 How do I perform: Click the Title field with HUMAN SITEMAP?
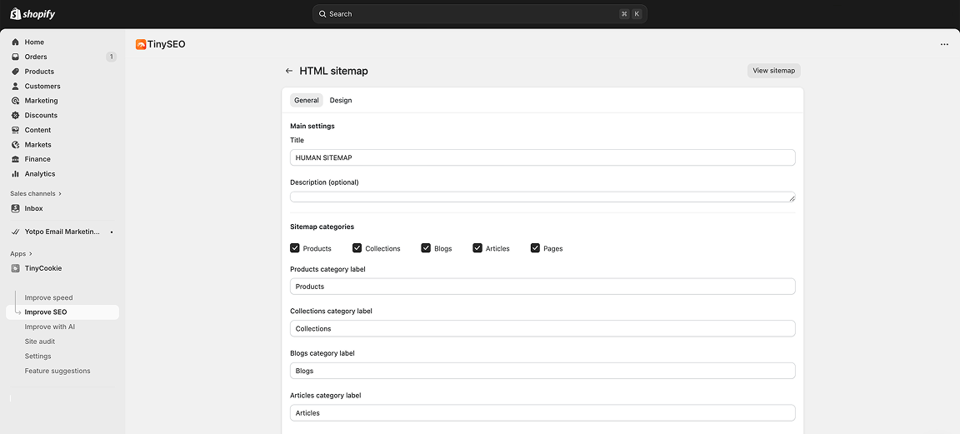[542, 157]
